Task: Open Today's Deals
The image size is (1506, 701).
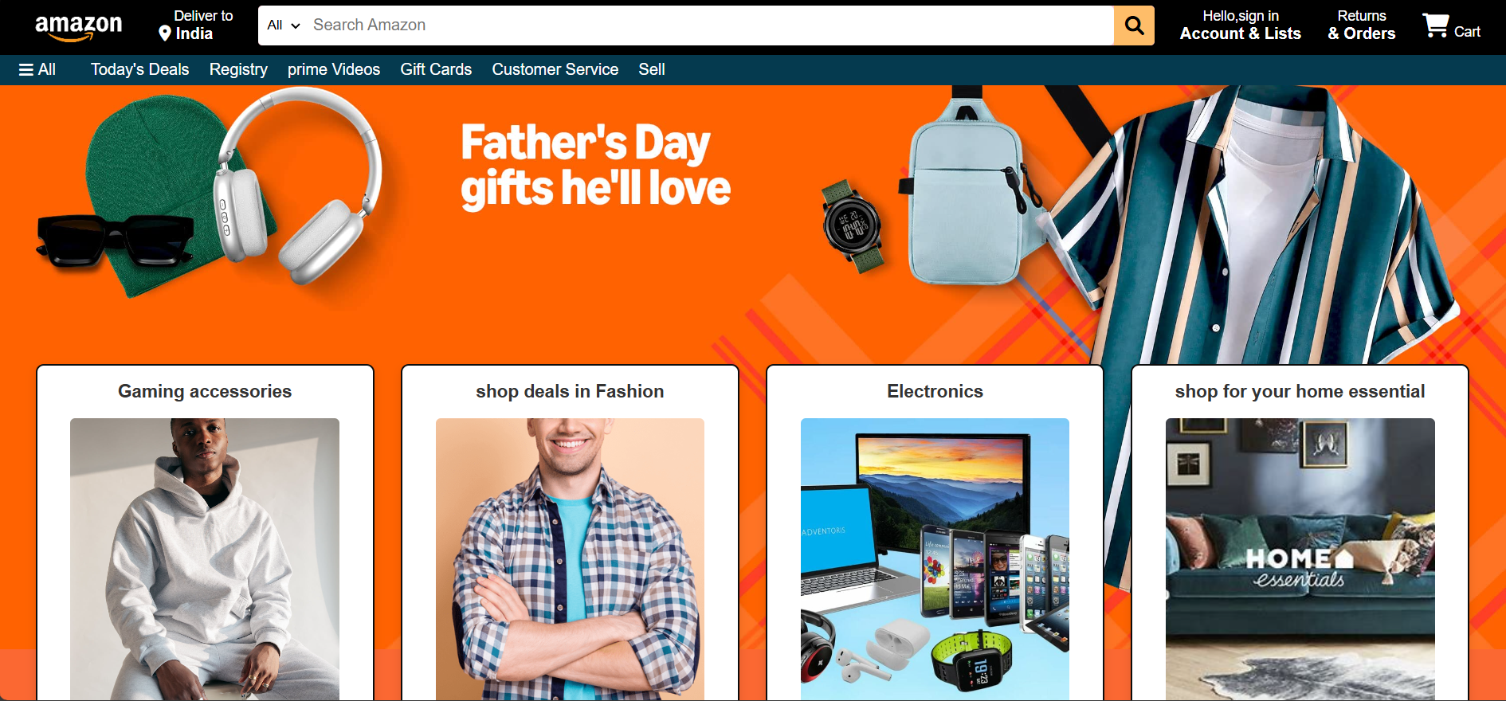Action: [139, 69]
